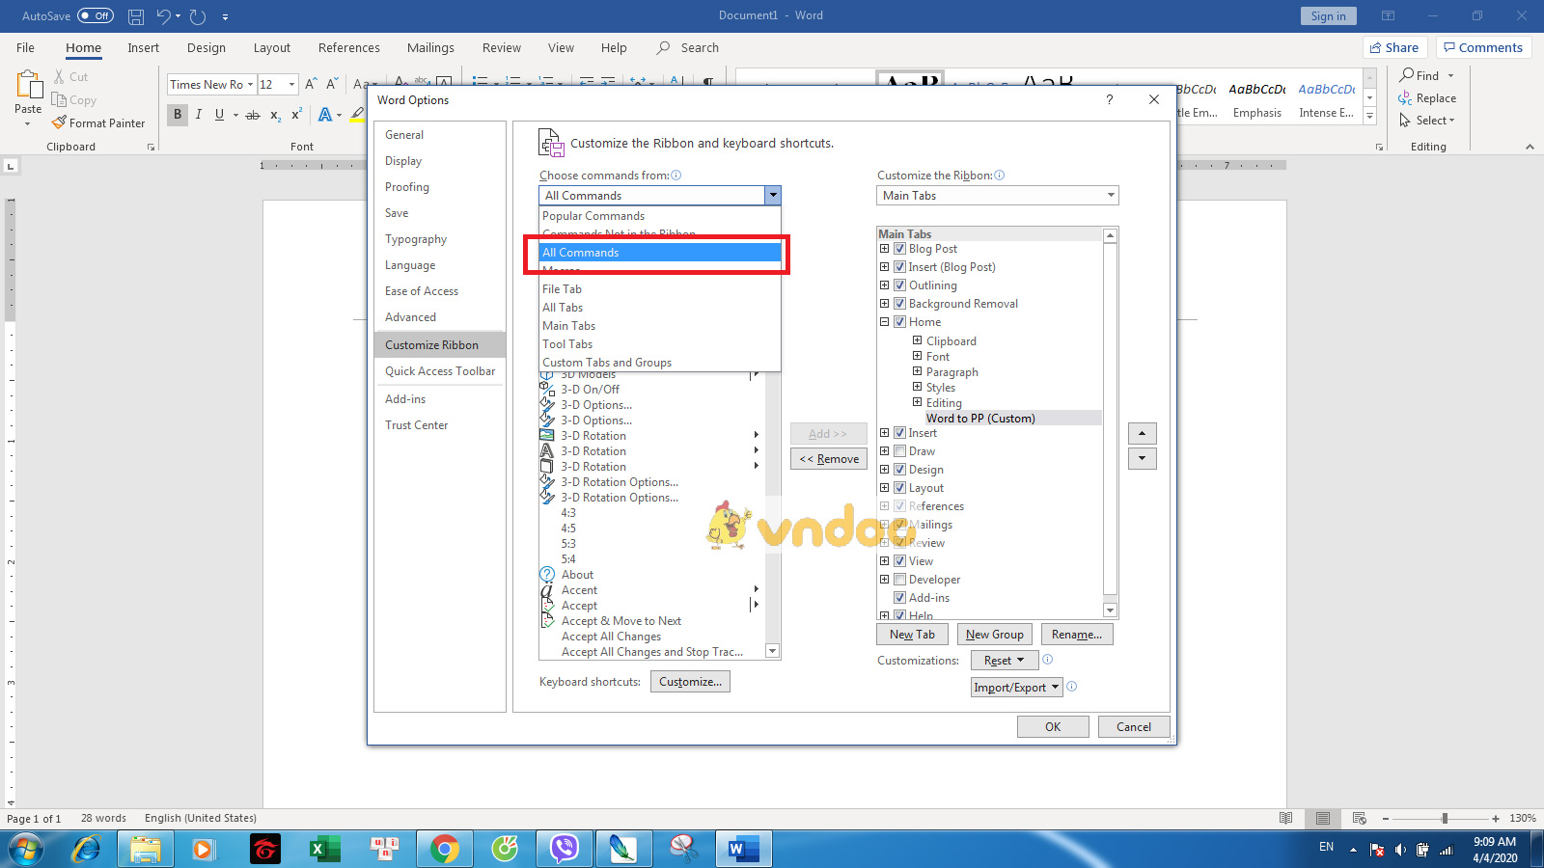Click the zoom slider in status bar
The width and height of the screenshot is (1544, 868).
click(1444, 818)
